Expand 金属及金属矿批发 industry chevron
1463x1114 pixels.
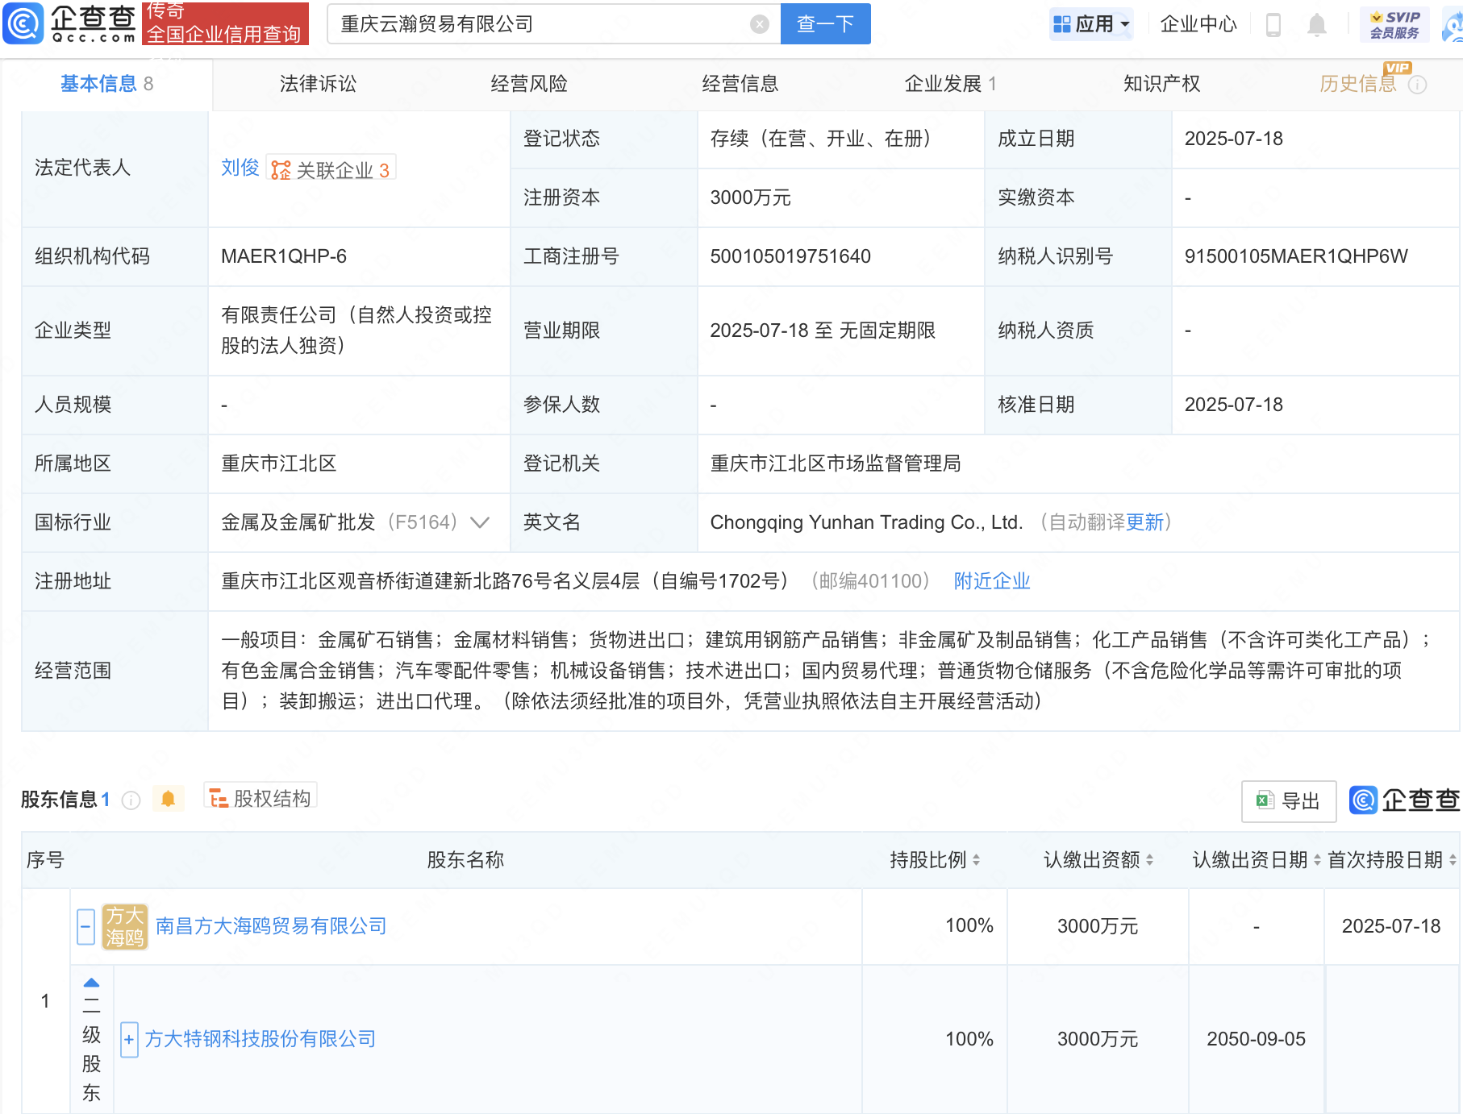point(479,522)
